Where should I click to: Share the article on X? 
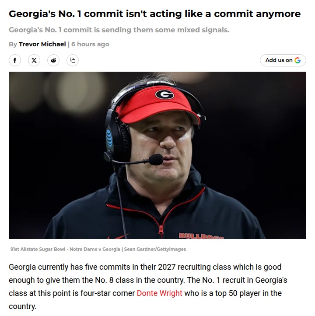(34, 60)
